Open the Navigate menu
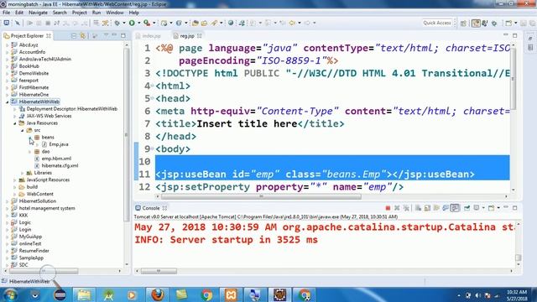The image size is (537, 302). [38, 13]
